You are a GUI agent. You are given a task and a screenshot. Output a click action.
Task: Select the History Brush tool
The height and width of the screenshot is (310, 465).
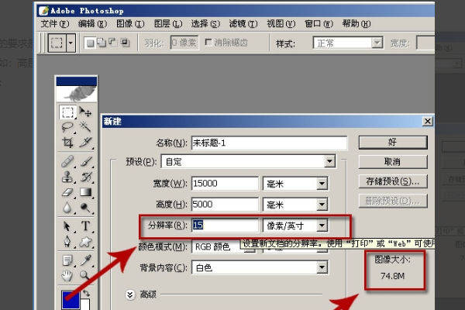[x=85, y=177]
